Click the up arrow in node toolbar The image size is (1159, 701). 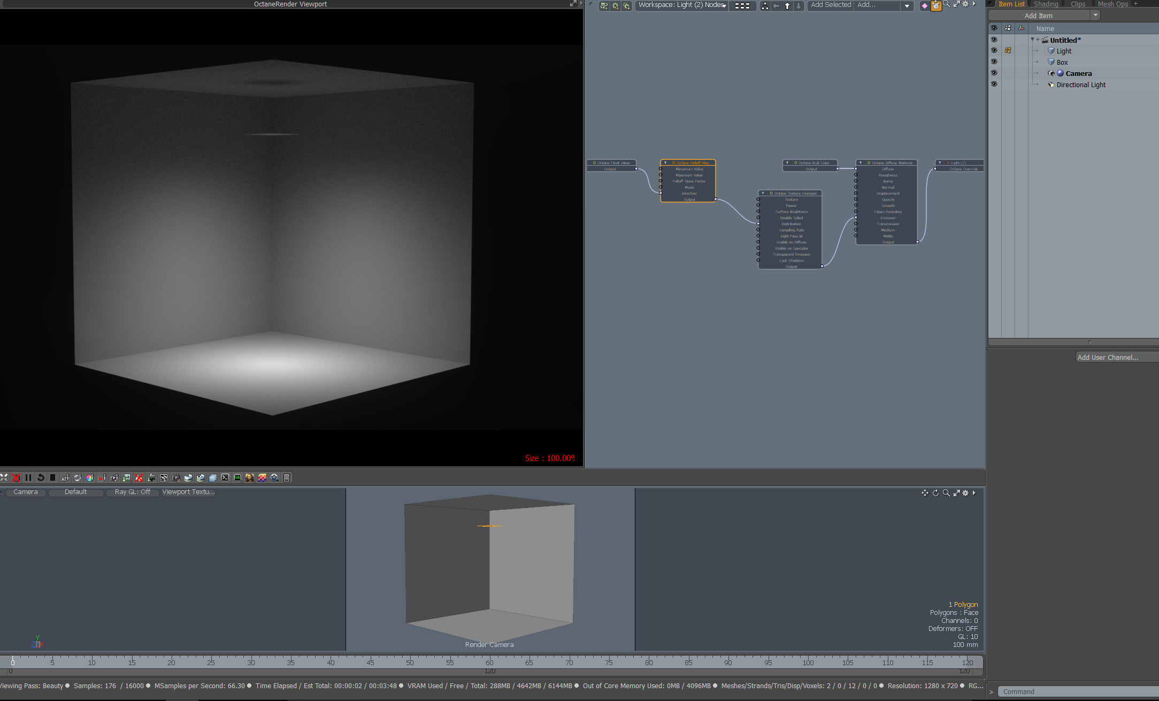(787, 5)
